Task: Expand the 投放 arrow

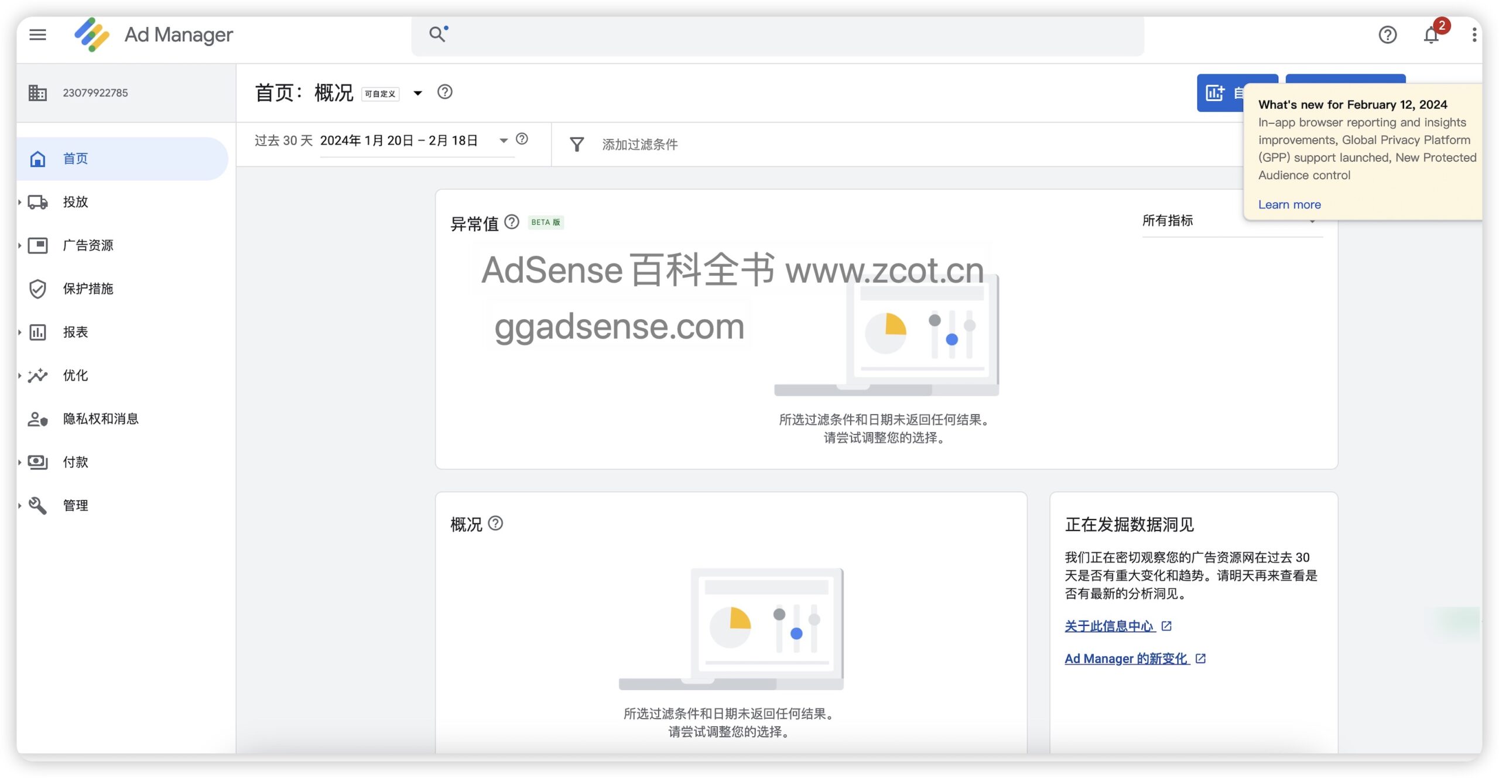Action: click(x=19, y=202)
